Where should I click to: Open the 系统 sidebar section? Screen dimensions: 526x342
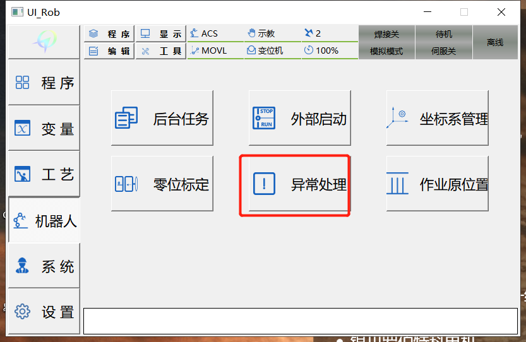(x=44, y=266)
